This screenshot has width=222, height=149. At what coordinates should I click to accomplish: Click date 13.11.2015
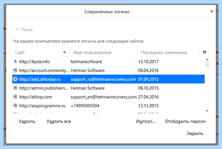pos(148,106)
